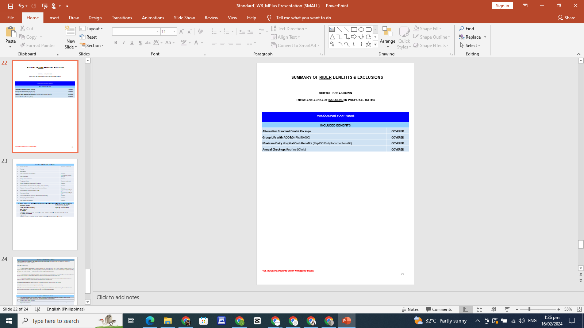The width and height of the screenshot is (584, 328).
Task: Click the New Slide icon
Action: (x=70, y=33)
